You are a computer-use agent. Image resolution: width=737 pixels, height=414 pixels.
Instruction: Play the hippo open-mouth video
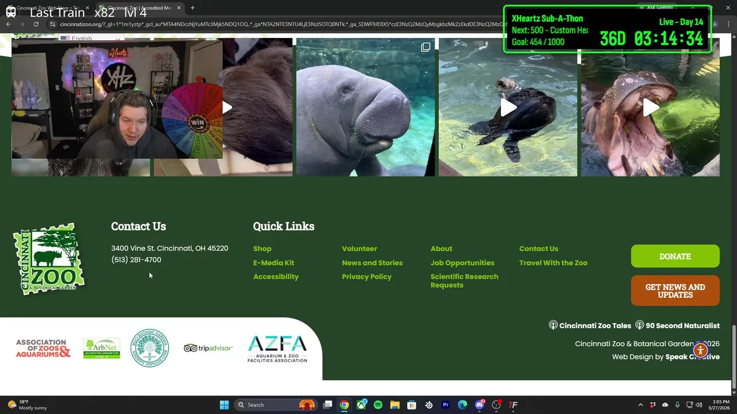click(650, 108)
